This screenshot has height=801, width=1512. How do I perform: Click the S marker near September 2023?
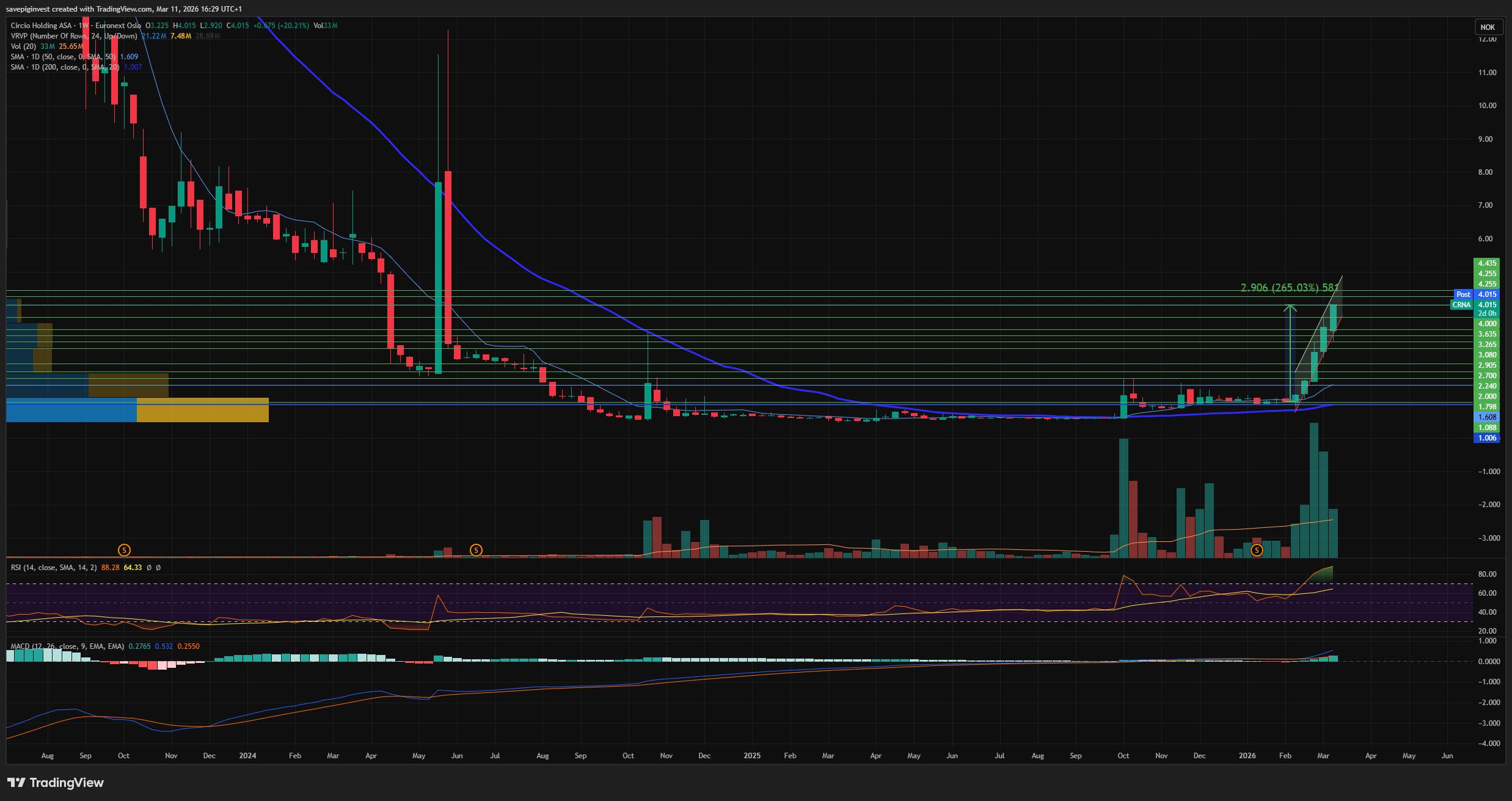point(124,550)
